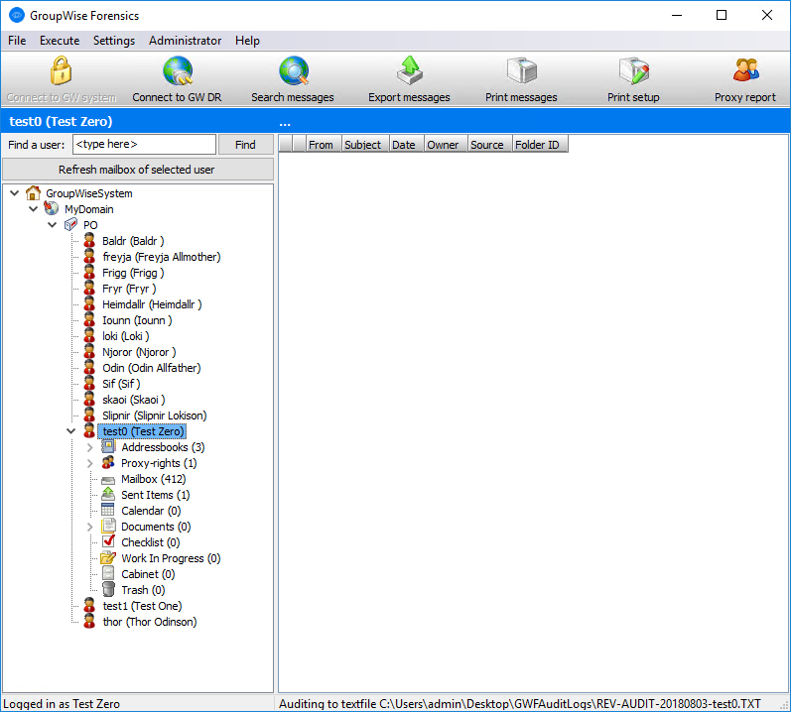Image resolution: width=791 pixels, height=712 pixels.
Task: Click the Connect to GW DR icon
Action: pyautogui.click(x=177, y=72)
